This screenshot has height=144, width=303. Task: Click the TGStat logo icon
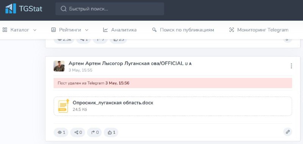point(11,8)
